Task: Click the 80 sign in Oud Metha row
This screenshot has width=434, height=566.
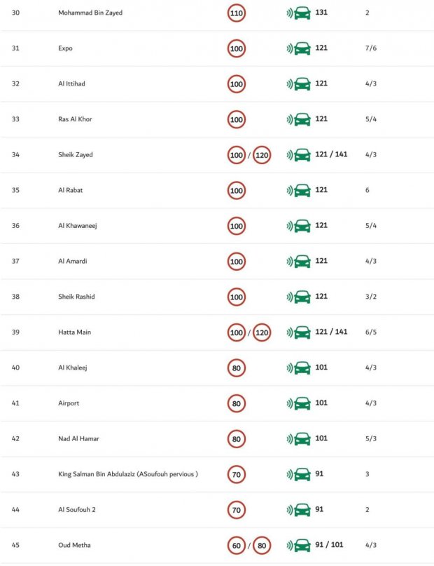Action: [x=262, y=546]
